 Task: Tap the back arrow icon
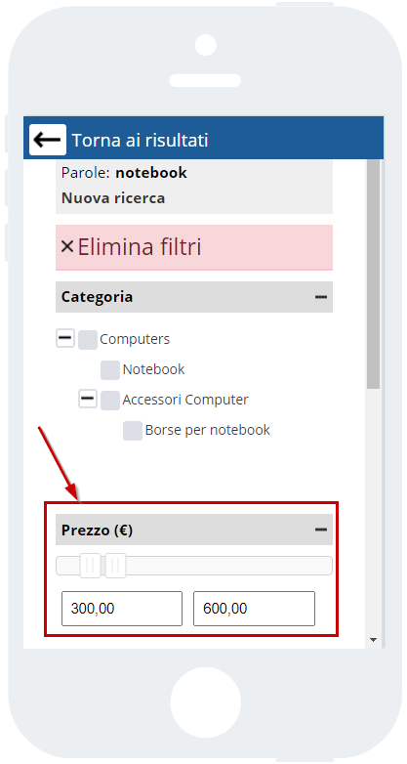click(x=48, y=140)
